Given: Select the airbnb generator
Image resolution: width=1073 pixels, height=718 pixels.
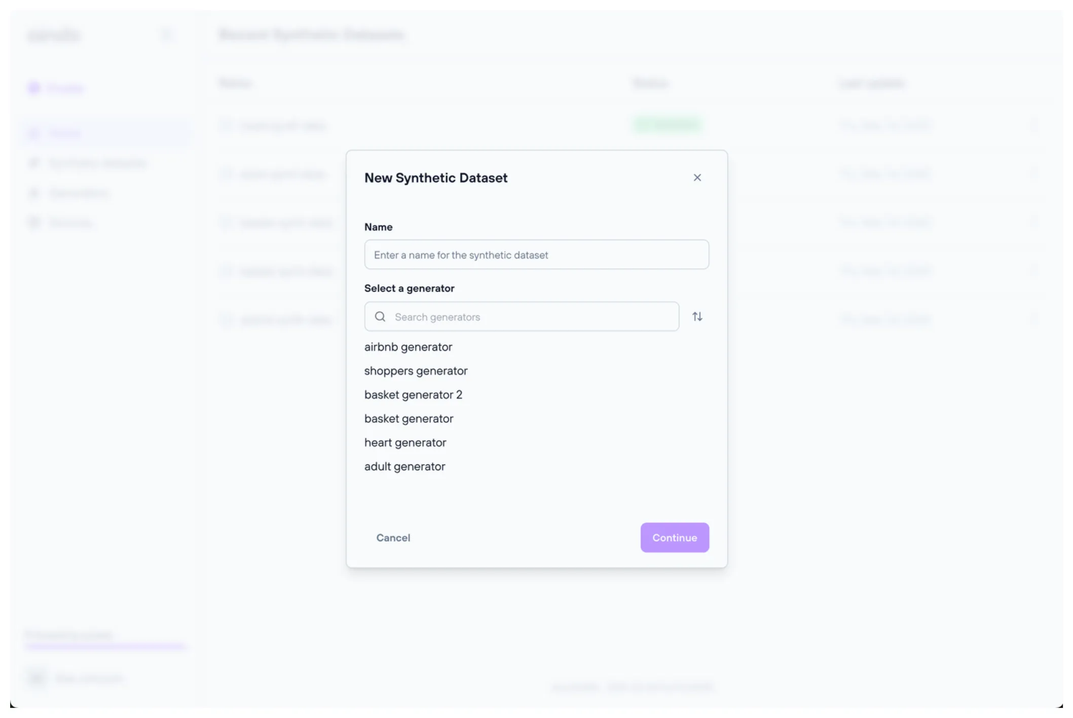Looking at the screenshot, I should (x=408, y=347).
